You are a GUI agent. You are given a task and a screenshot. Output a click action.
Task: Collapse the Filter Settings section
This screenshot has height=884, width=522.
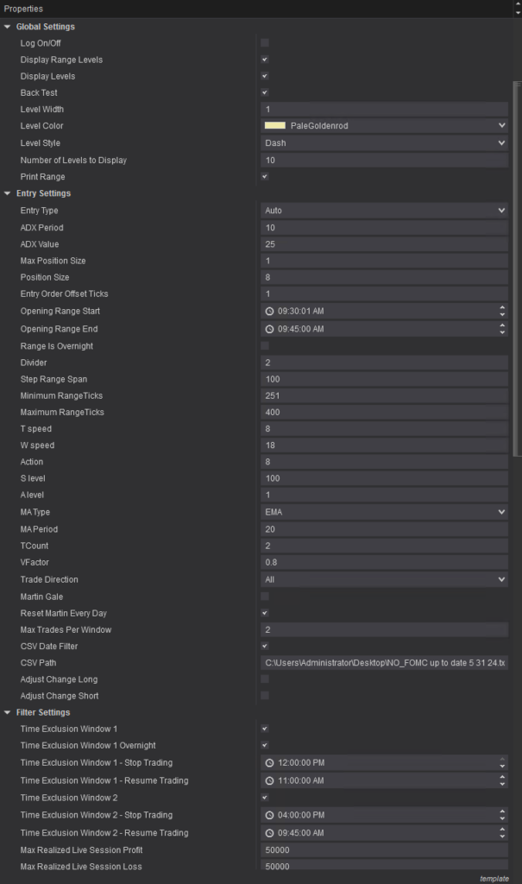[8, 713]
